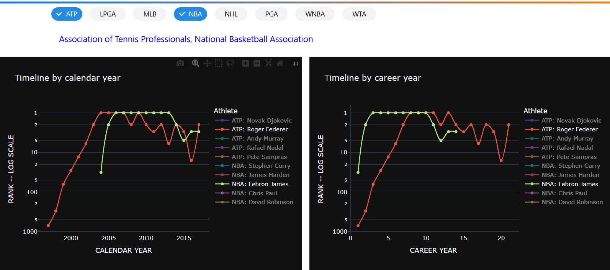Choose the Box Select tool
Screen dimensions: 610x270
click(x=219, y=63)
